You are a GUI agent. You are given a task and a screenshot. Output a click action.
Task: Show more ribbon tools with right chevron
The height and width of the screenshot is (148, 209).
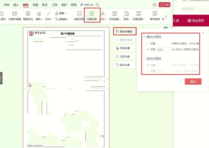pyautogui.click(x=166, y=17)
